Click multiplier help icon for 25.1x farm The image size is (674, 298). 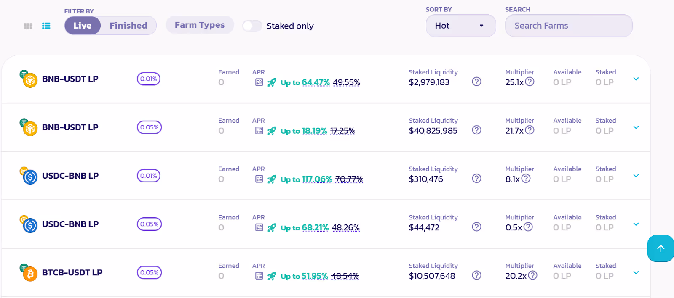[530, 82]
